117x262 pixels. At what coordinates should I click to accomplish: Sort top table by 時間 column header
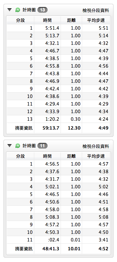[x=48, y=21]
